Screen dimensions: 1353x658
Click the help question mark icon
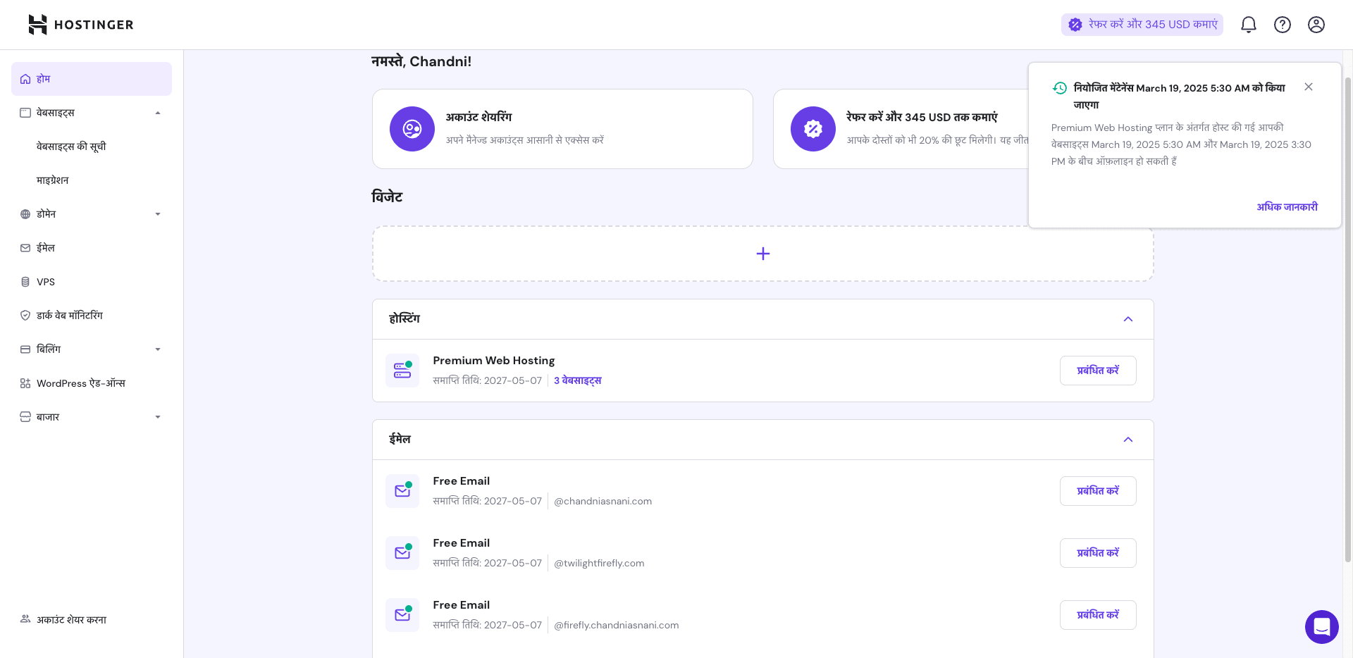pyautogui.click(x=1282, y=25)
